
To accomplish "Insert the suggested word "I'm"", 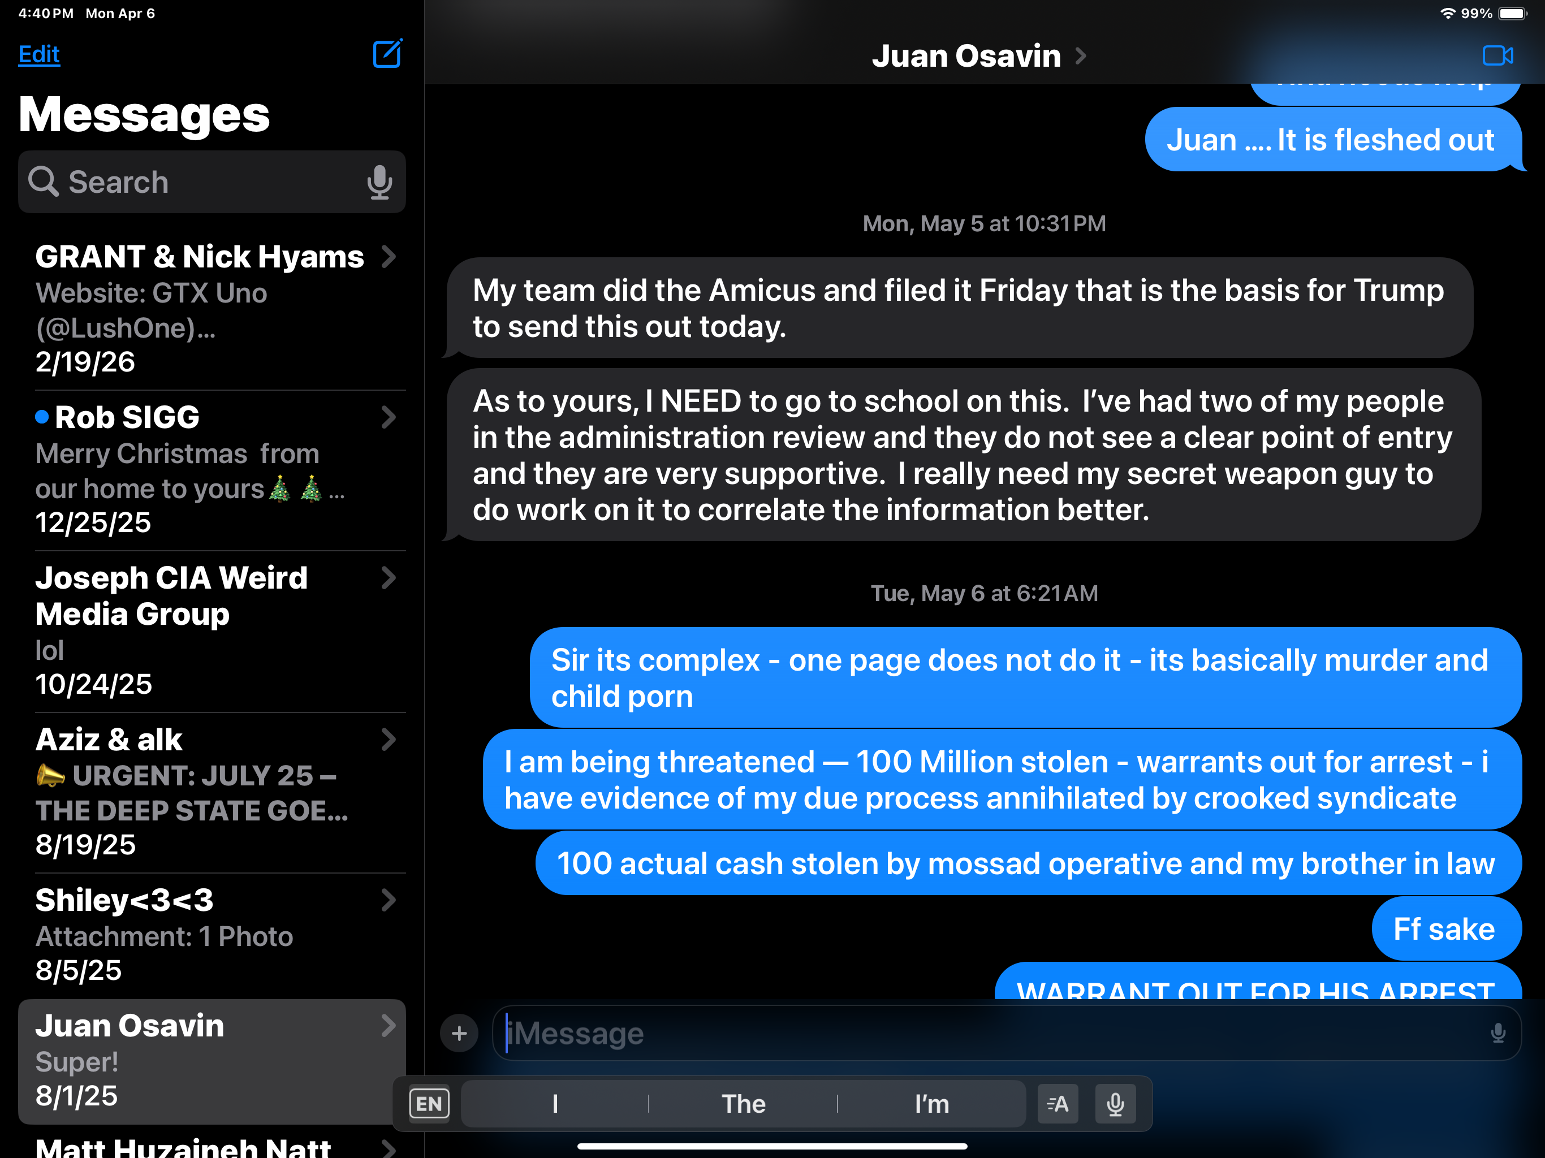I will coord(932,1104).
